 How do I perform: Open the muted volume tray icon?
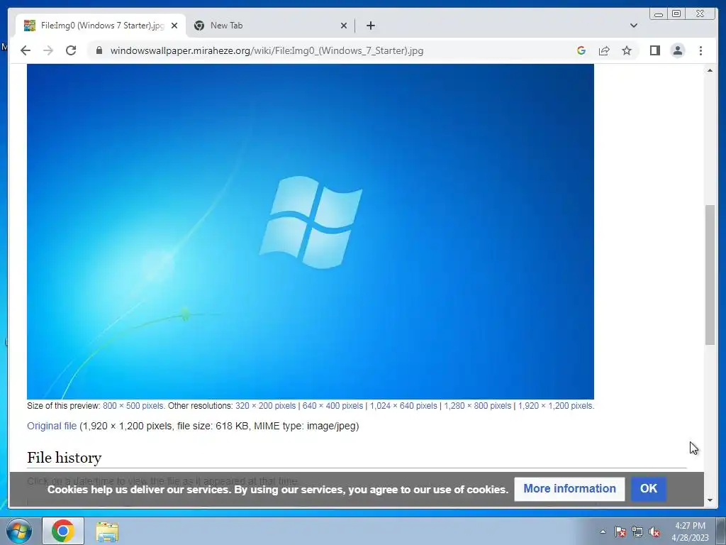654,532
